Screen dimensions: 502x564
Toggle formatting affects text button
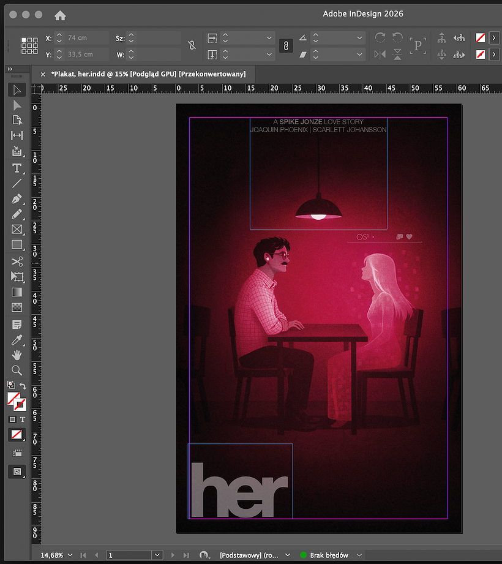(23, 419)
